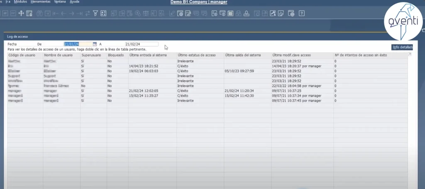Select cell 09/07/21 10:37:45 por manager
This screenshot has width=425, height=189.
point(303,100)
